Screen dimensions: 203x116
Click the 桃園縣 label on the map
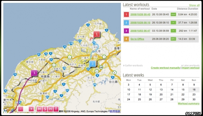coord(45,77)
